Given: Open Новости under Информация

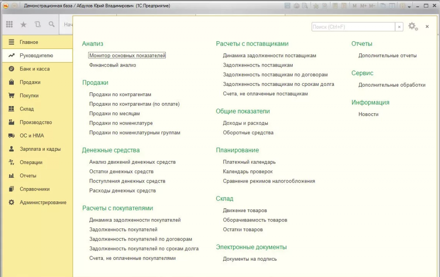Looking at the screenshot, I should [x=368, y=114].
